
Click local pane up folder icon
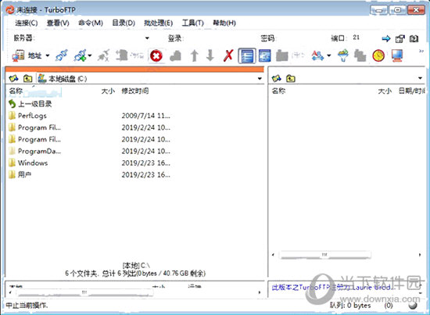coord(27,79)
